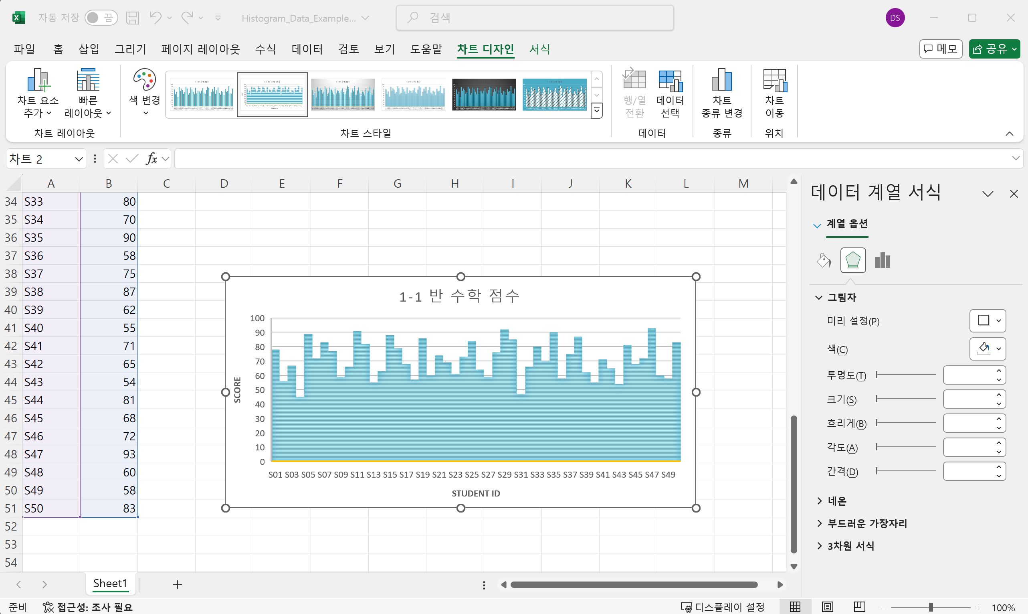Click the Change Colors (색 변경) palette icon
The height and width of the screenshot is (614, 1028).
(144, 80)
